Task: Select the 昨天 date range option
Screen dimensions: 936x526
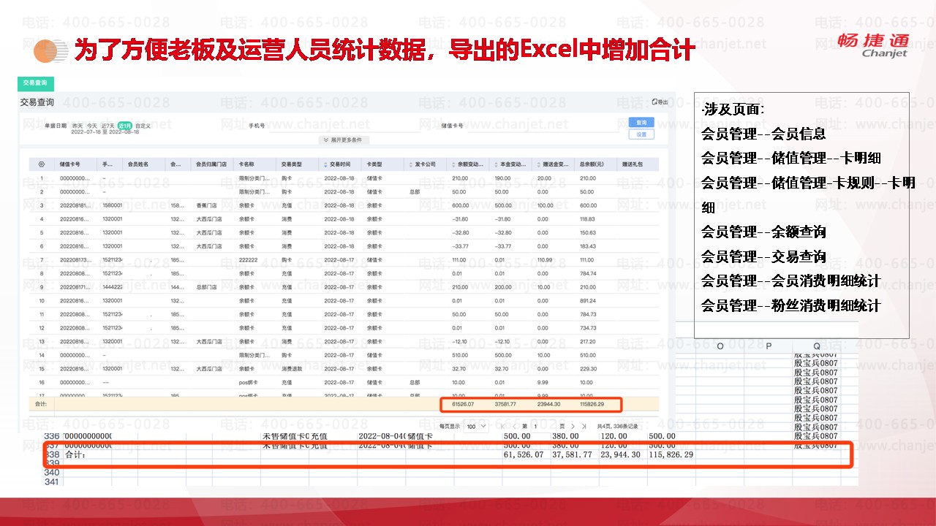Action: point(78,126)
